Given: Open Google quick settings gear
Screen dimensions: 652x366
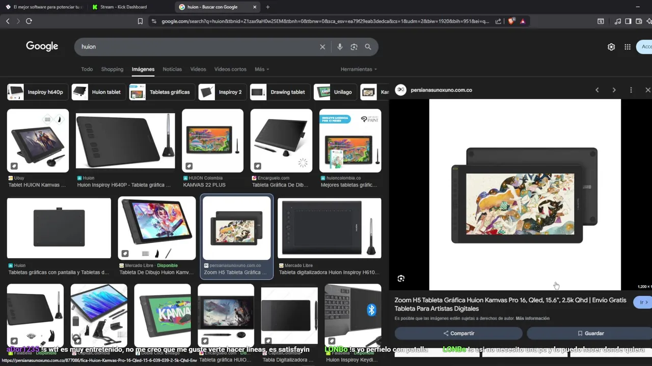Looking at the screenshot, I should (611, 47).
